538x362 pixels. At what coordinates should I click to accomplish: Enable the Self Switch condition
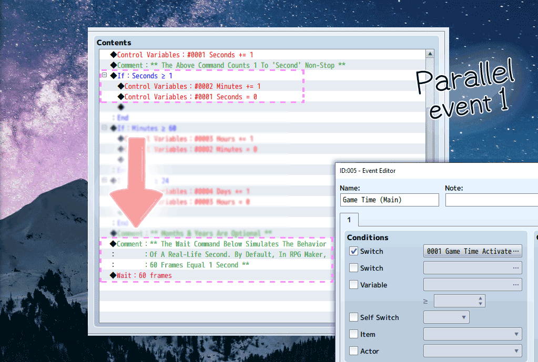pos(354,317)
